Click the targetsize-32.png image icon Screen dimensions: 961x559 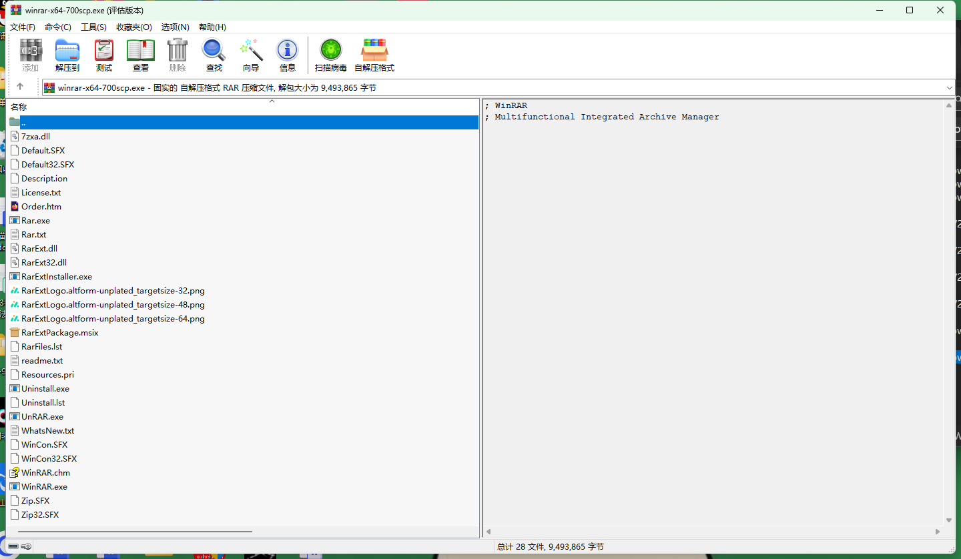(15, 290)
